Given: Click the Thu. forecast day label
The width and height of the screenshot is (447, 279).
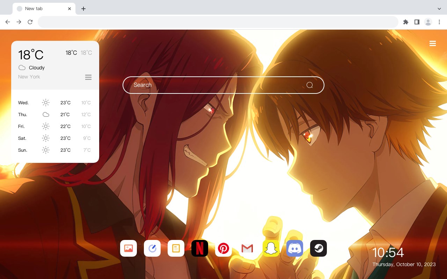Looking at the screenshot, I should tap(23, 114).
